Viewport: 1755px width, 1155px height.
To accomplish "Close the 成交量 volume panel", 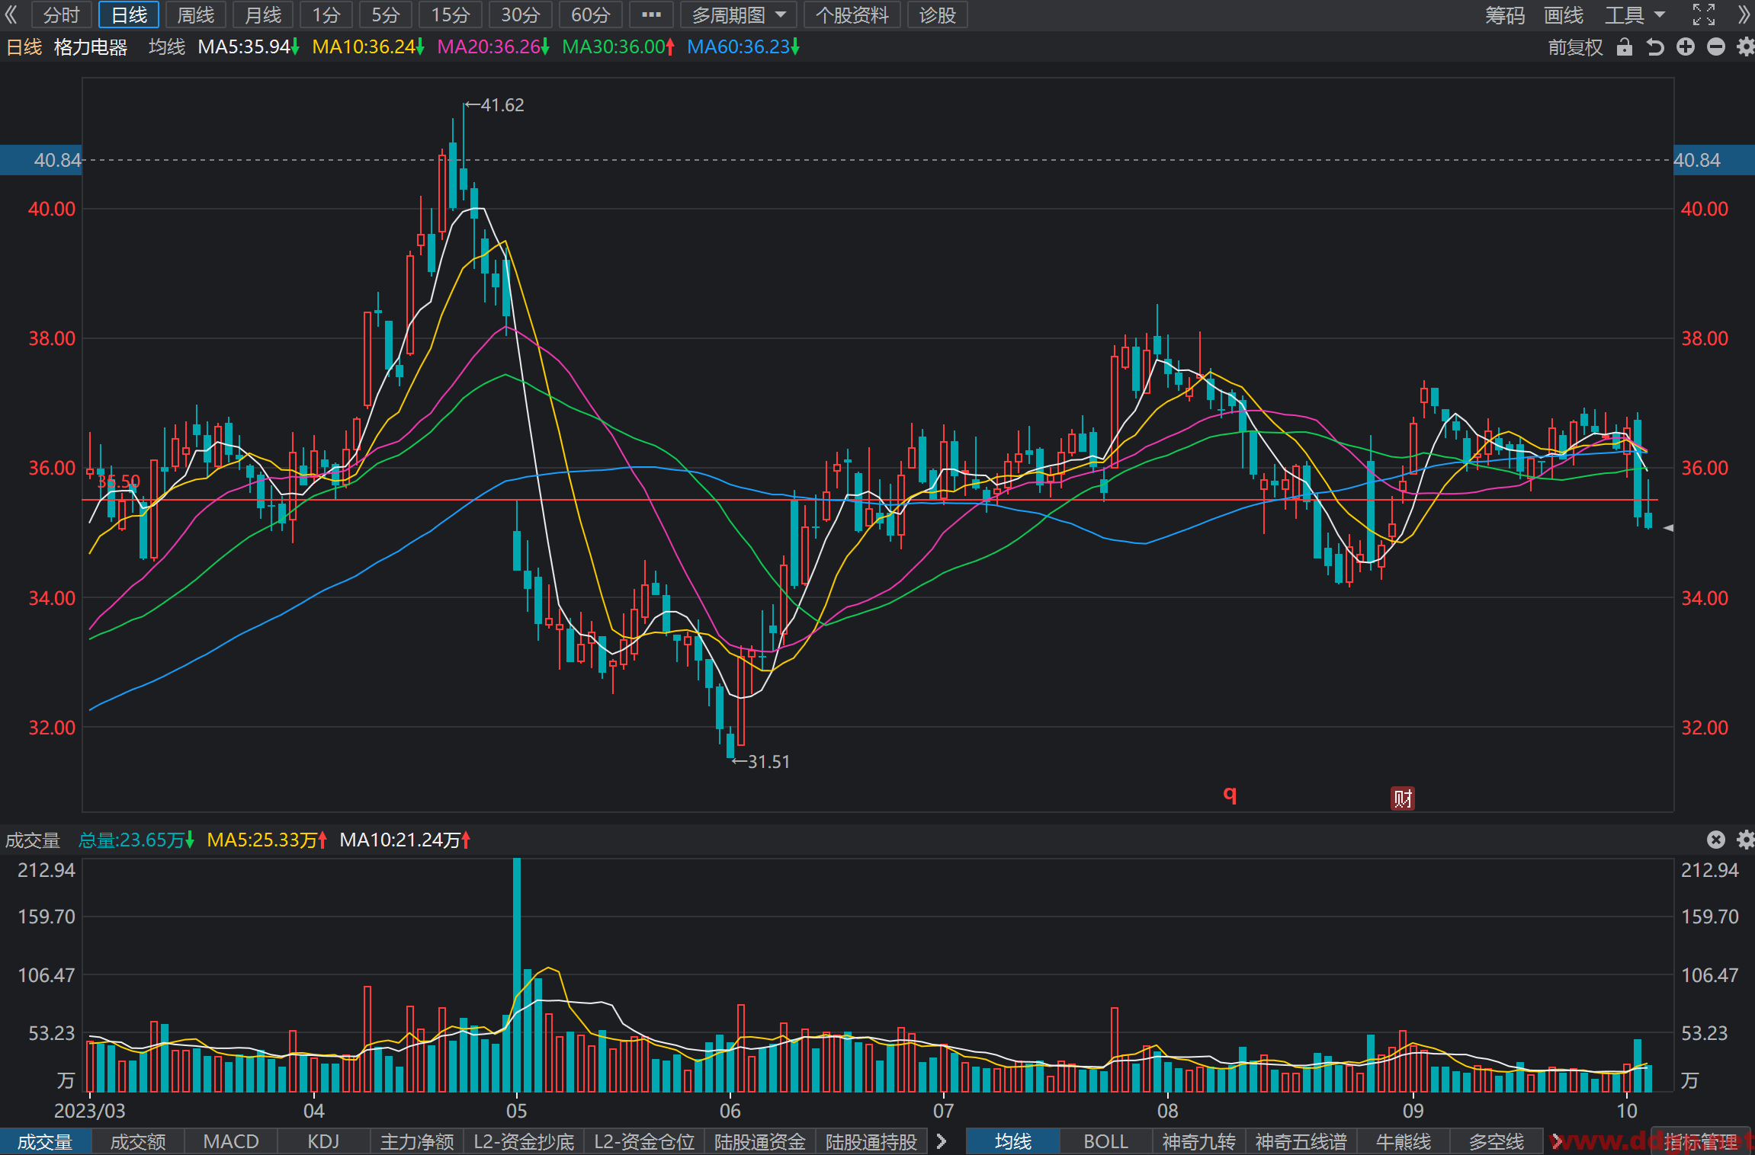I will tap(1715, 840).
